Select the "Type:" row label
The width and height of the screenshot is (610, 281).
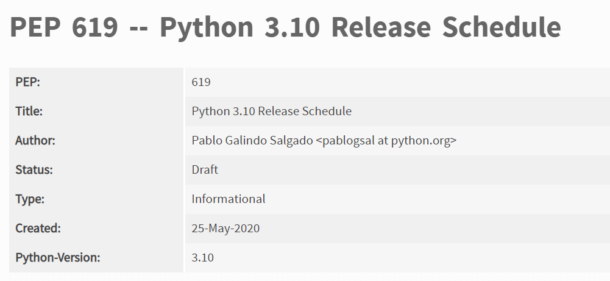click(30, 199)
